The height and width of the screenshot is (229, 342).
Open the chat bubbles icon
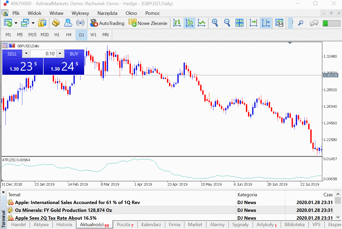314,23
